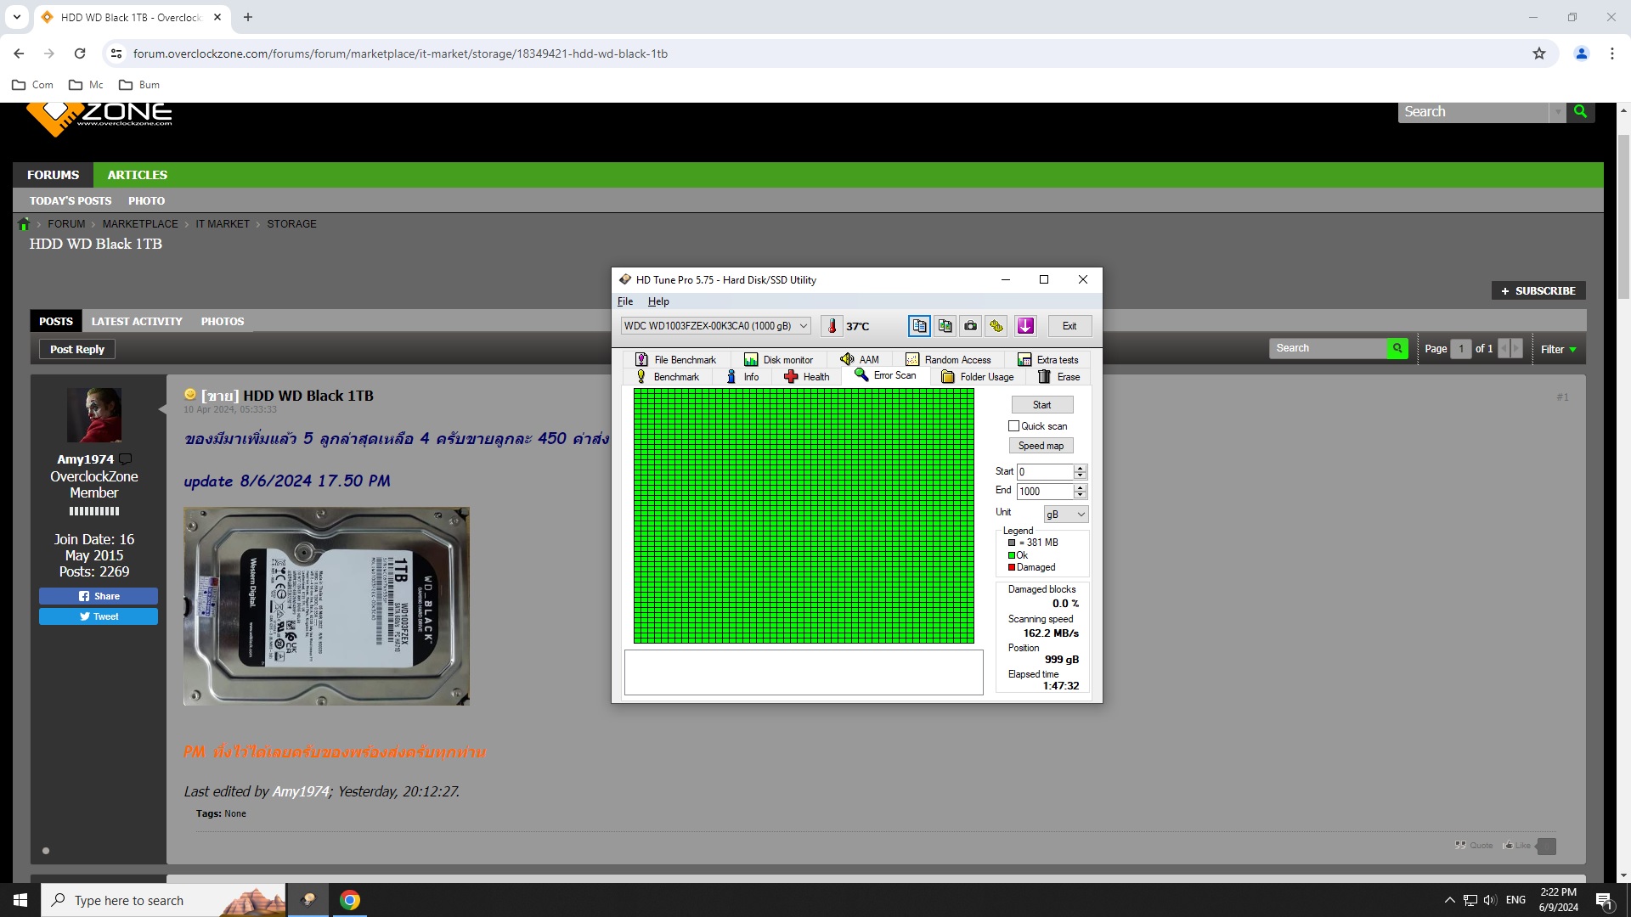The image size is (1631, 917).
Task: Open the Filter dropdown on forum
Action: tap(1558, 349)
